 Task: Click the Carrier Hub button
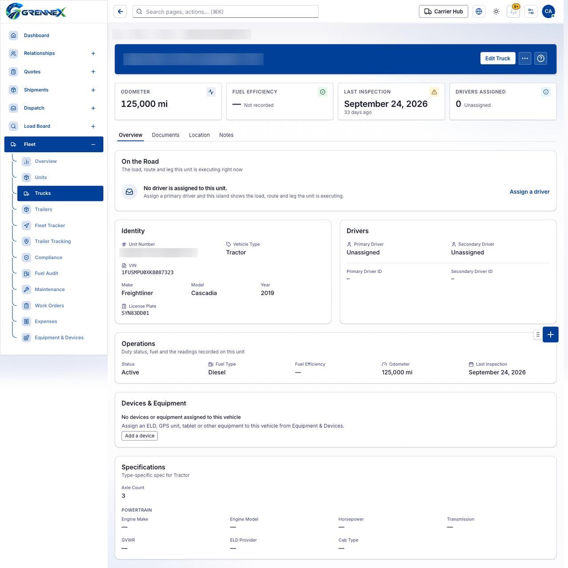[443, 12]
